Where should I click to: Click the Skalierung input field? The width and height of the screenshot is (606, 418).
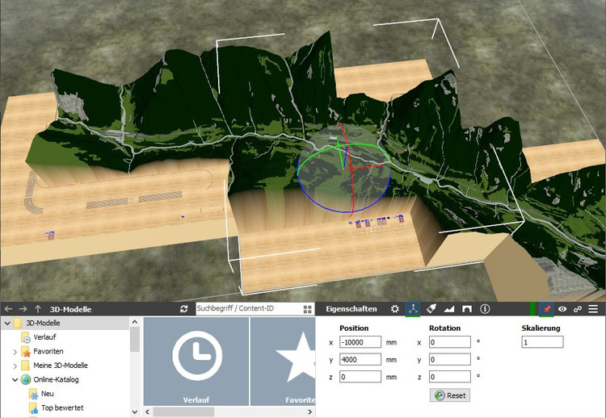tap(541, 342)
